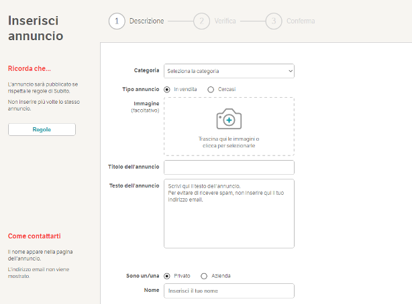The width and height of the screenshot is (412, 304).
Task: Click the "Ricorda che..." sidebar heading
Action: pos(29,68)
